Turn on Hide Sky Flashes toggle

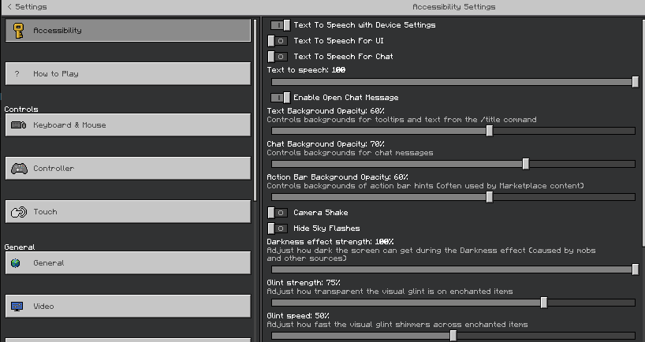click(x=278, y=229)
